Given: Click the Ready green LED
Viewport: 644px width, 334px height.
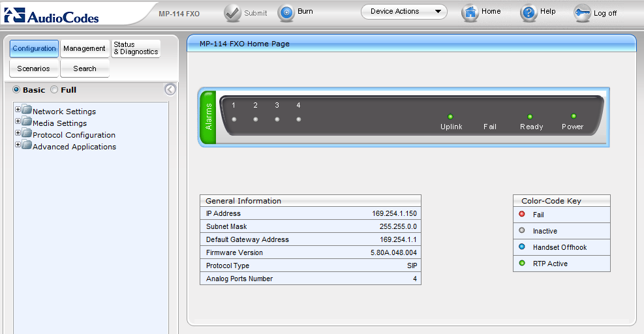Looking at the screenshot, I should point(530,117).
